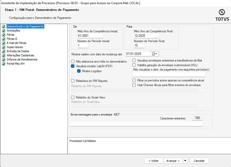This screenshot has height=167, width=231.
Task: Click the checkmark icon beside Férias II
Action: 4,39
